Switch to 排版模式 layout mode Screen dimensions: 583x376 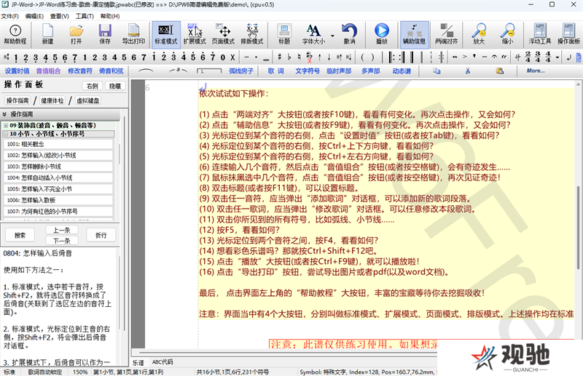pyautogui.click(x=251, y=34)
